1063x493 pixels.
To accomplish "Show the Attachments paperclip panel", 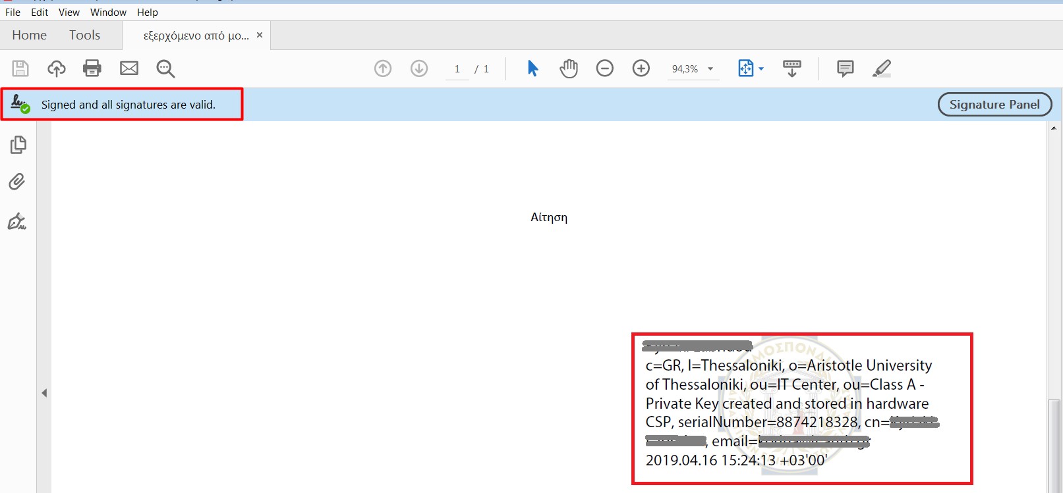I will point(17,182).
